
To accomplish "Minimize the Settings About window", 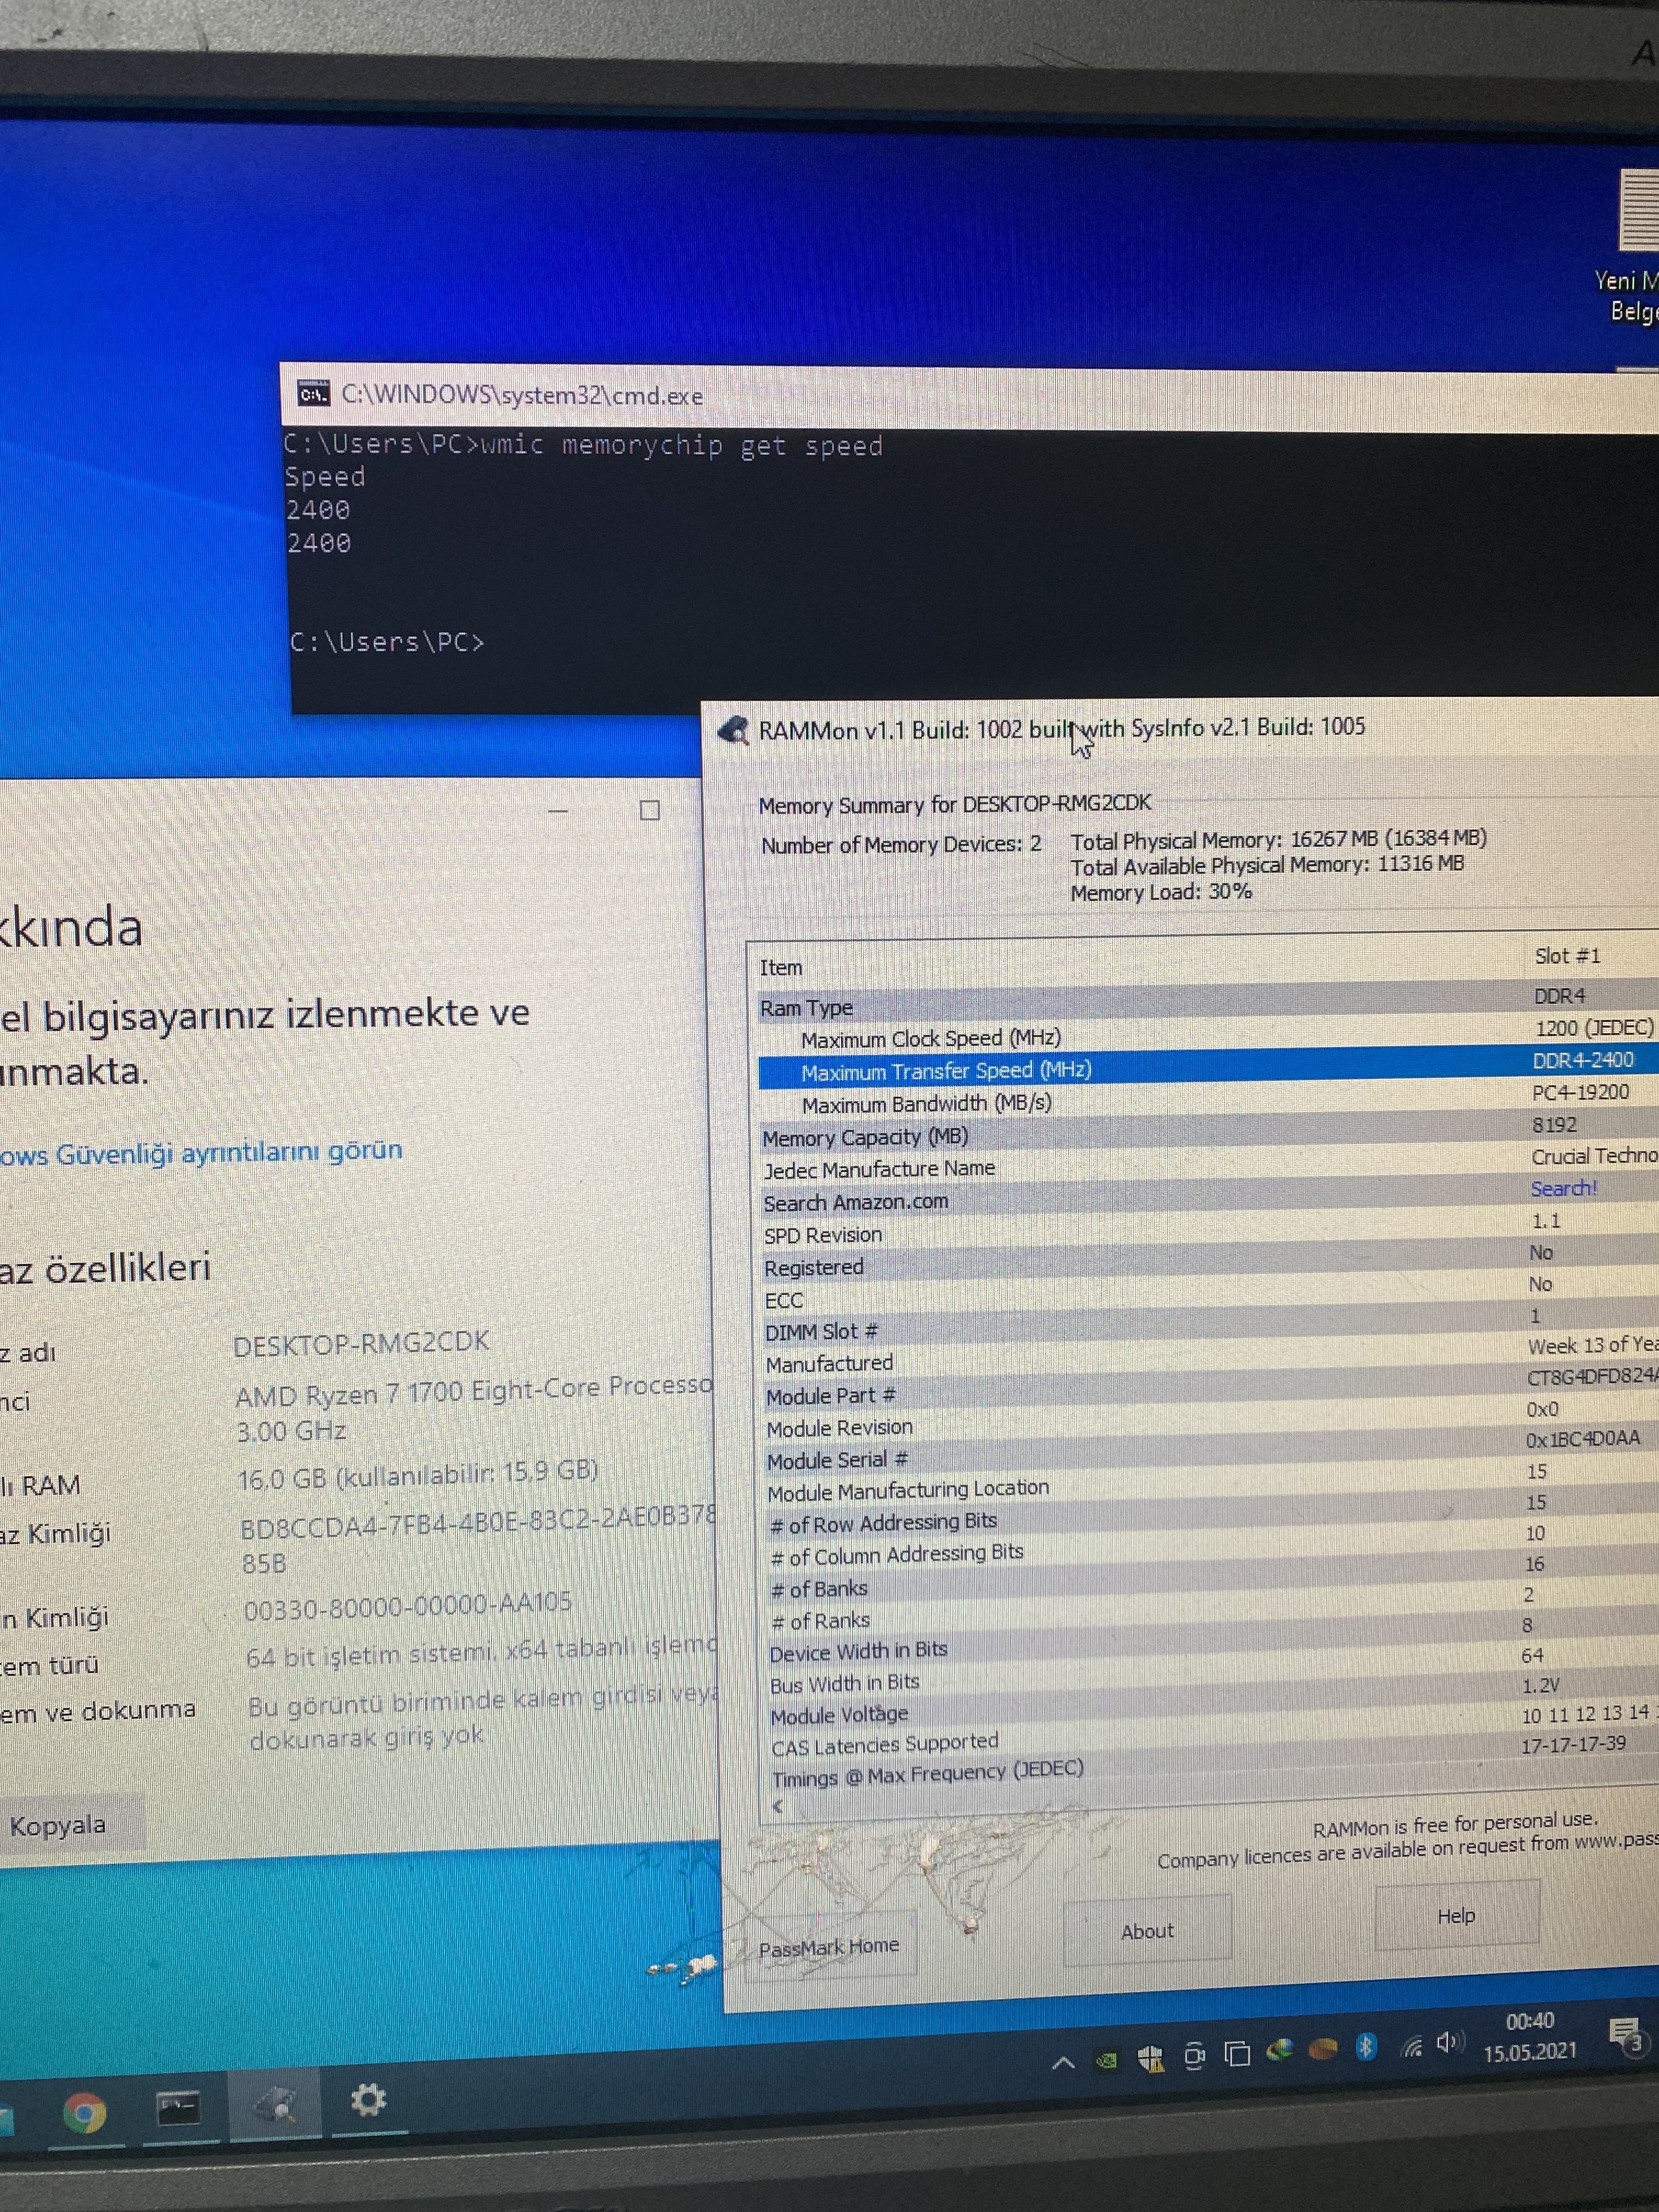I will 558,810.
